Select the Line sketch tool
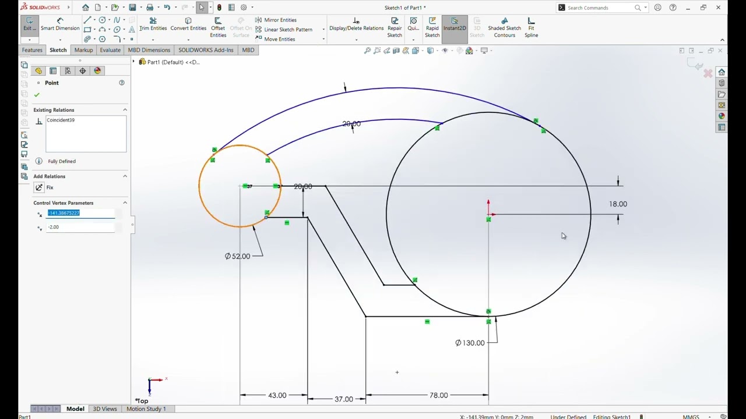Image resolution: width=746 pixels, height=419 pixels. [87, 20]
